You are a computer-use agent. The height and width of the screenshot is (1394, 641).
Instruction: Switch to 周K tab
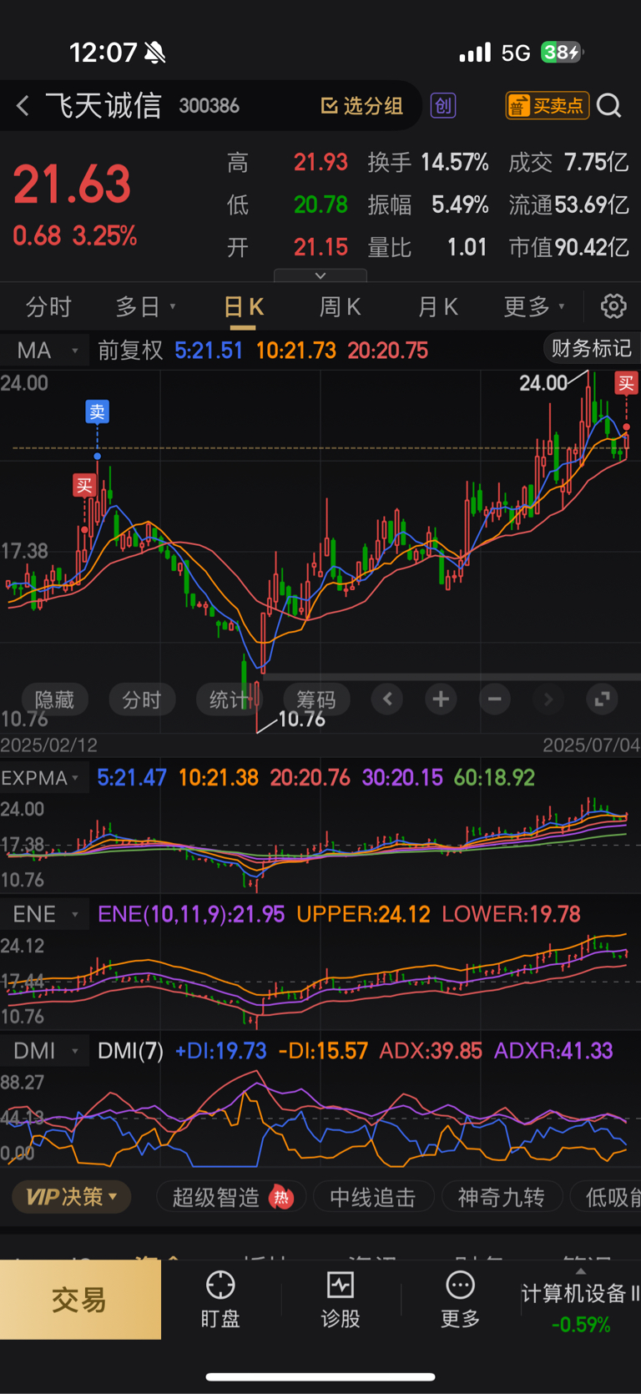click(341, 307)
